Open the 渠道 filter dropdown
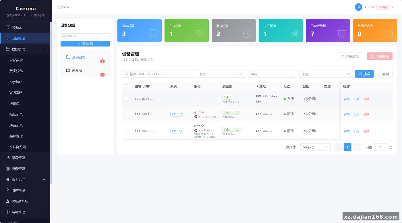This screenshot has width=402, height=223. [326, 74]
